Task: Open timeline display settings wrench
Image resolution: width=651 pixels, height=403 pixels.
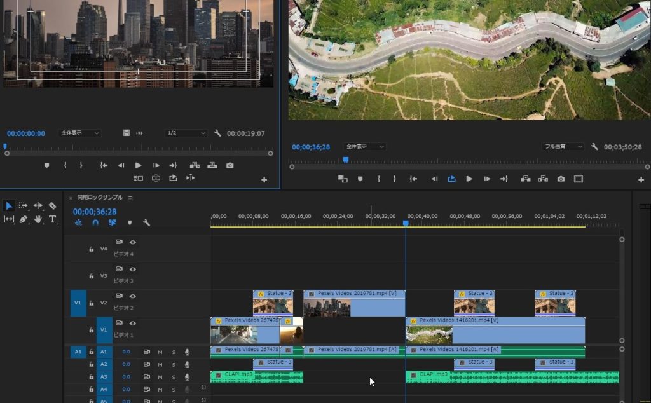Action: [146, 223]
